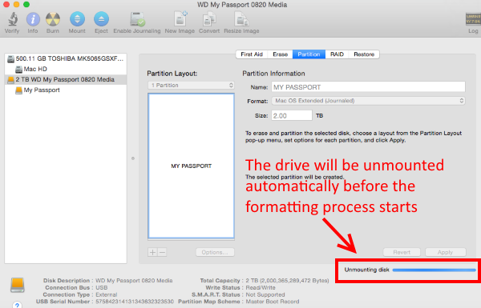Image resolution: width=481 pixels, height=308 pixels.
Task: Click the Convert toolbar icon
Action: pos(209,19)
